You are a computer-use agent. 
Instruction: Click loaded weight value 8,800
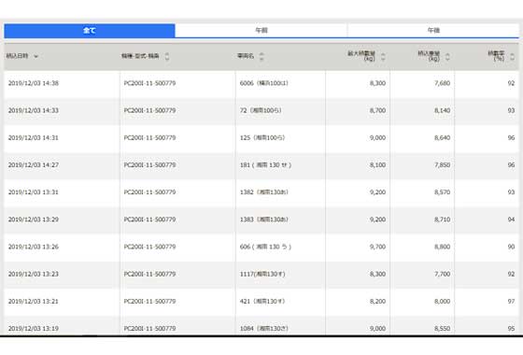(x=443, y=247)
